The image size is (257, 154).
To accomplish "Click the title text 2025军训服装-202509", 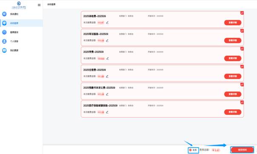I will [x=96, y=34].
